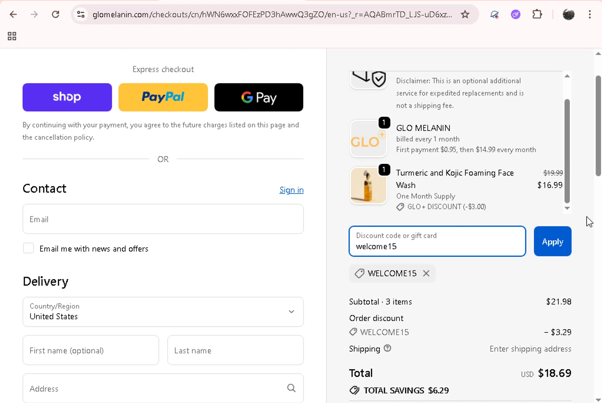Click the Subtotal $21.98 value
The height and width of the screenshot is (403, 602).
pos(559,301)
